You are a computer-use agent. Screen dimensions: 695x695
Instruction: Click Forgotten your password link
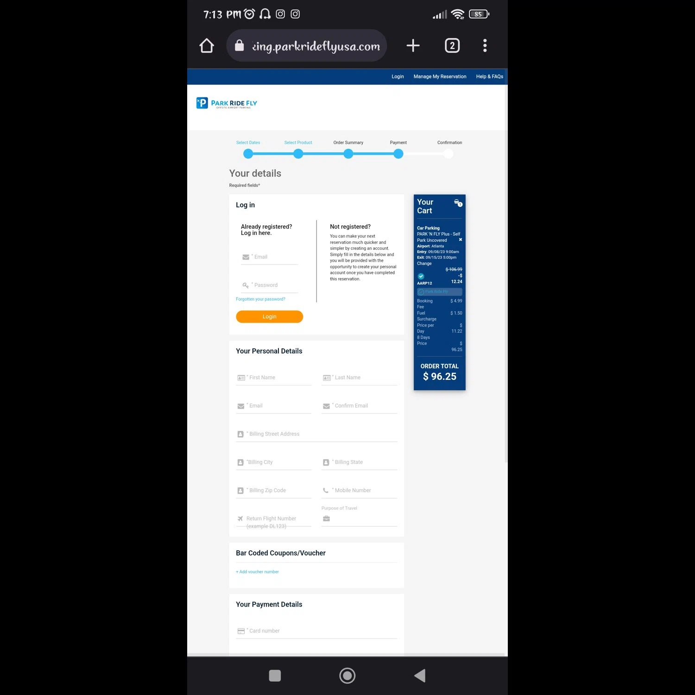tap(260, 299)
